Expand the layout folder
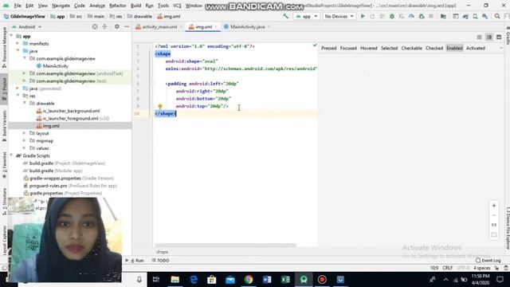Screen dimensions: 510x287 [25, 133]
